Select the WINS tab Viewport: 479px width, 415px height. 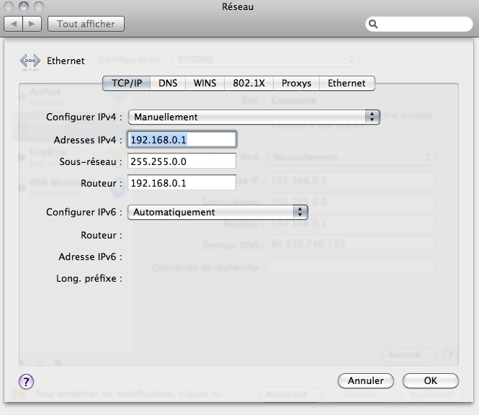(205, 83)
